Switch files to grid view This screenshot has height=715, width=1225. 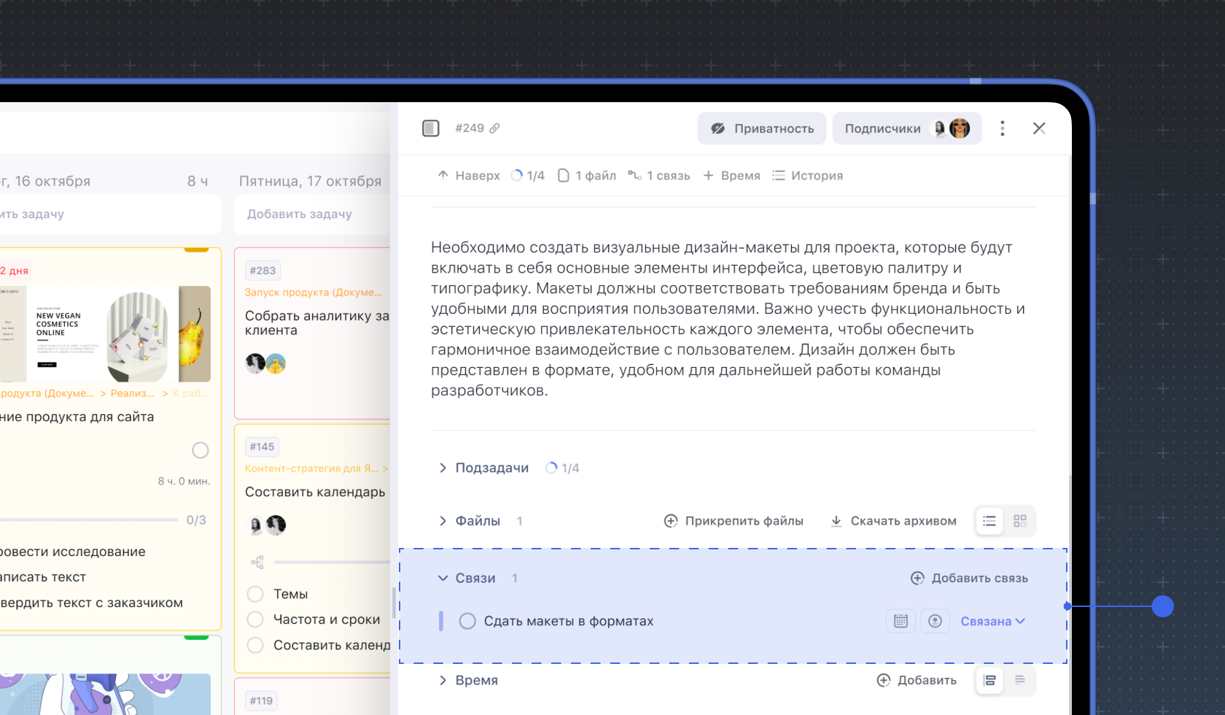(1020, 521)
